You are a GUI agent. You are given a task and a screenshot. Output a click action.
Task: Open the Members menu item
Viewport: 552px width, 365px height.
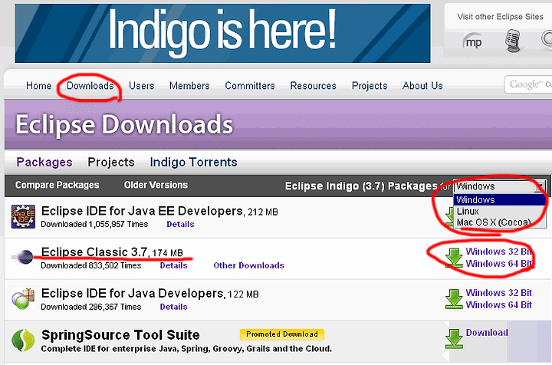pyautogui.click(x=189, y=86)
